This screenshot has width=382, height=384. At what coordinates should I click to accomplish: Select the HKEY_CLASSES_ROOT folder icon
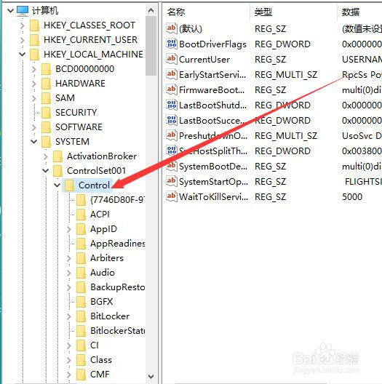tap(34, 25)
